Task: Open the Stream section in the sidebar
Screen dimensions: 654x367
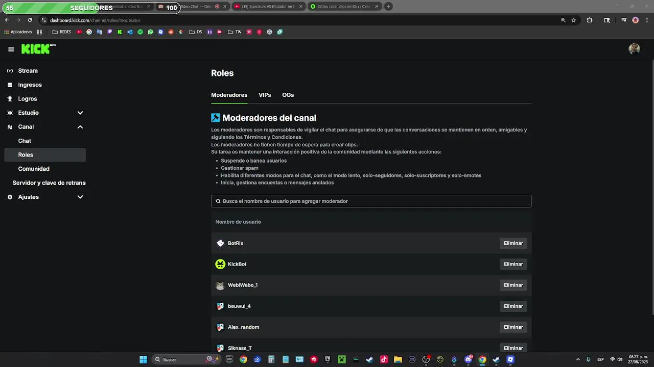Action: 45,71
